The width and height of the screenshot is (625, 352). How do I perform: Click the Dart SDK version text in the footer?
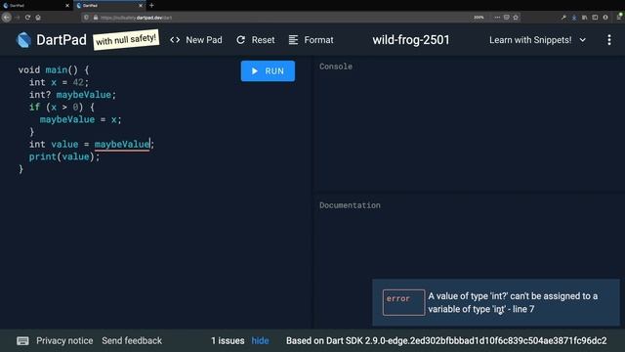446,341
